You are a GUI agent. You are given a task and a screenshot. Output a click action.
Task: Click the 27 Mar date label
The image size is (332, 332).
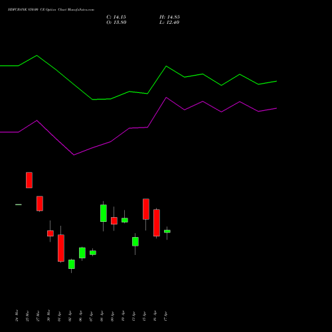[x=39, y=316]
